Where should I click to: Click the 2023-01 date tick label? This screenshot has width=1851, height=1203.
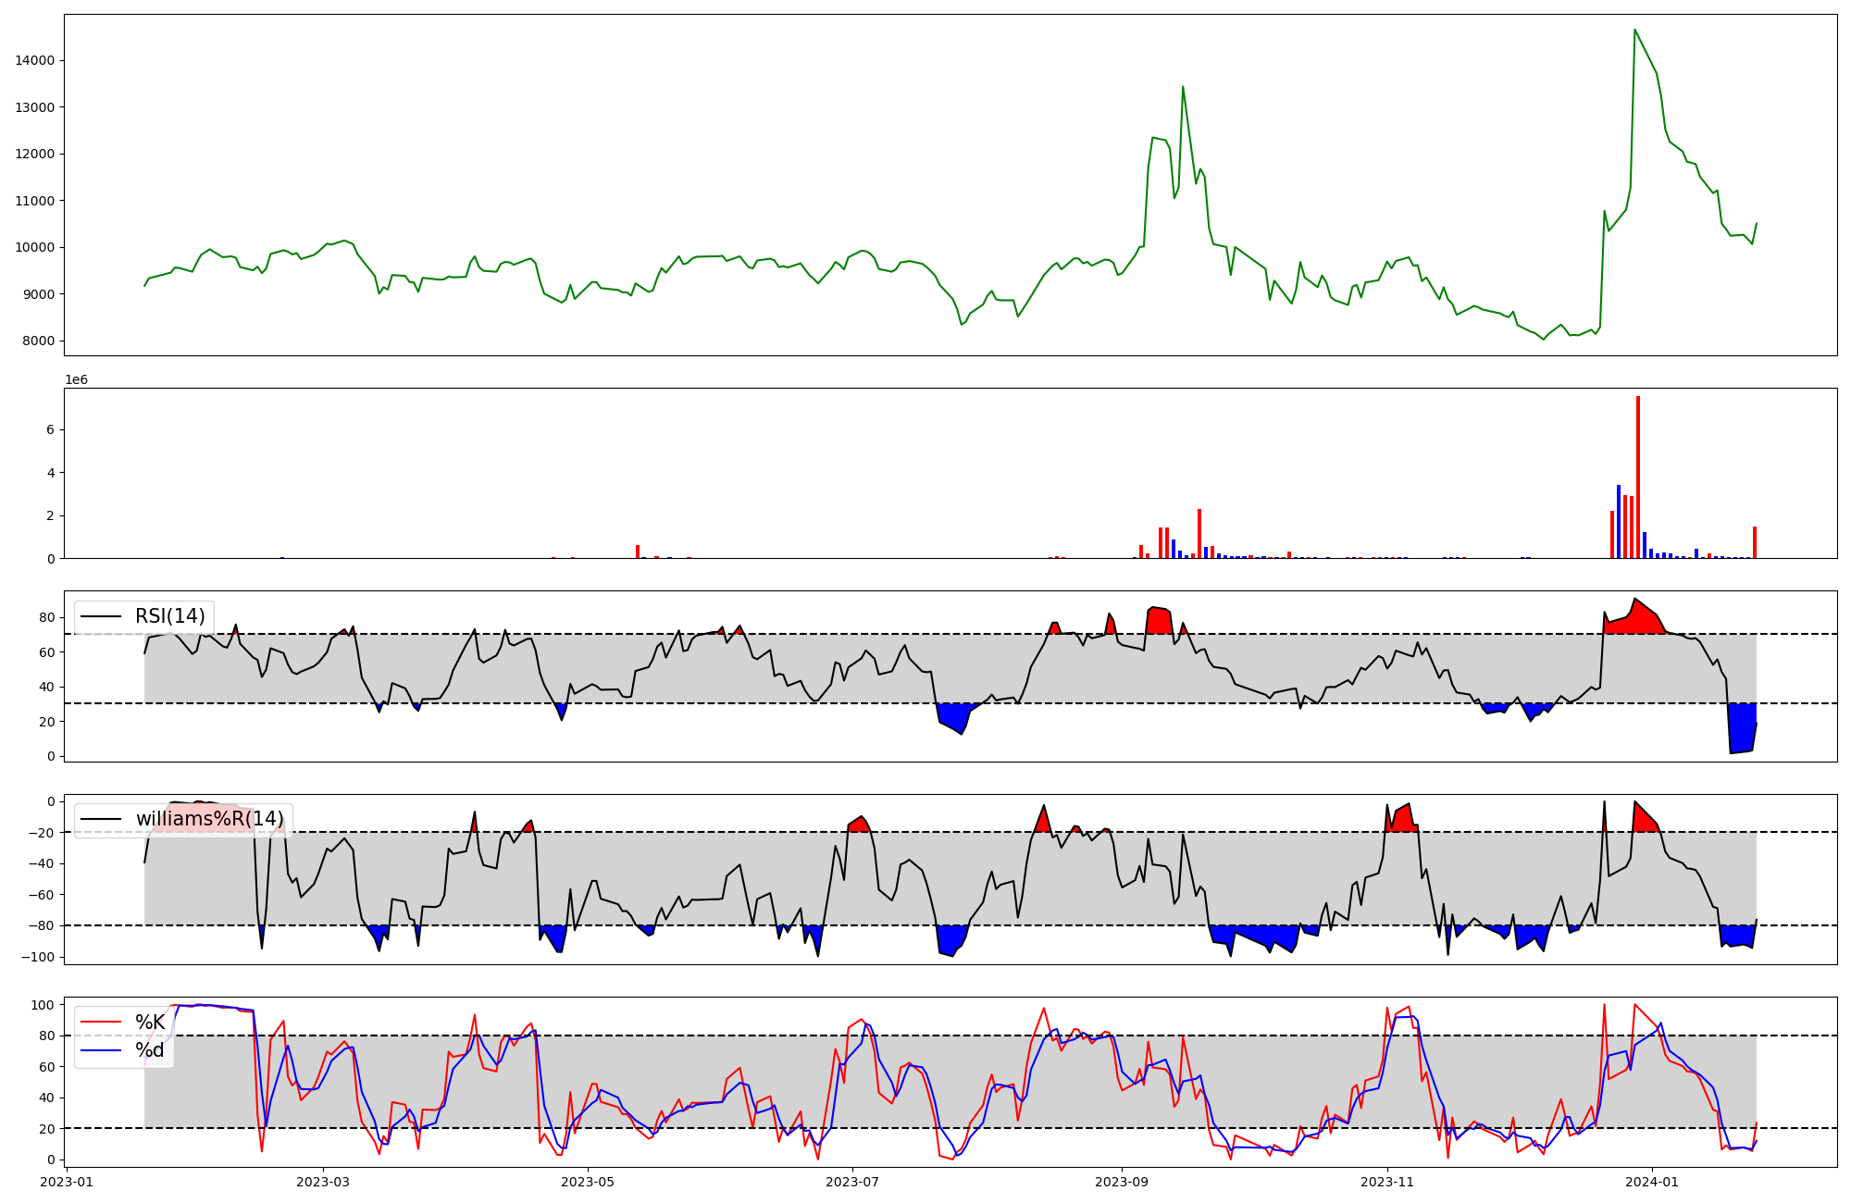point(68,1182)
